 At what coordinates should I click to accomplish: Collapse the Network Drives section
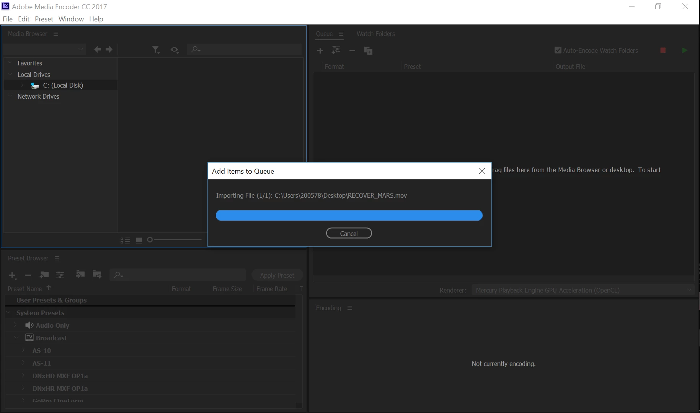click(x=10, y=96)
